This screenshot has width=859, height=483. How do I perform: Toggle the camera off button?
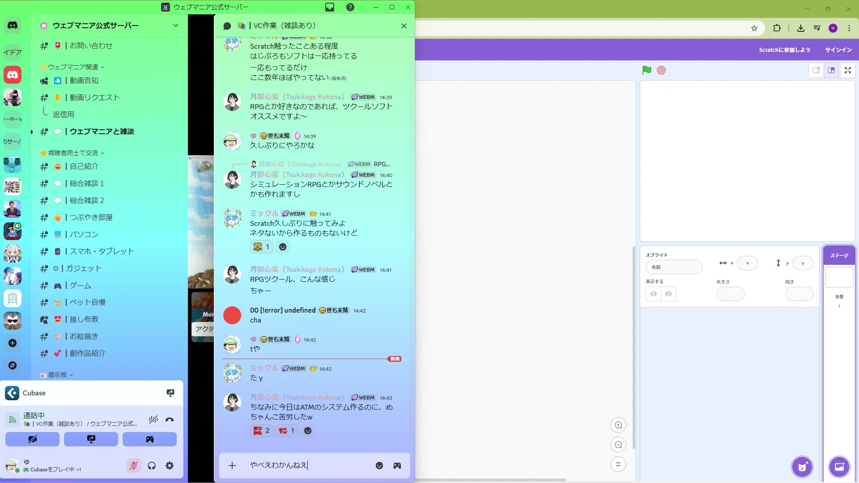tap(32, 439)
